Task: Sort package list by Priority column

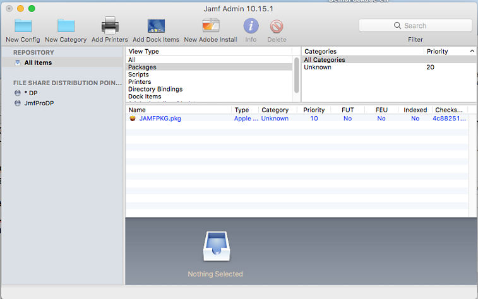Action: point(314,110)
